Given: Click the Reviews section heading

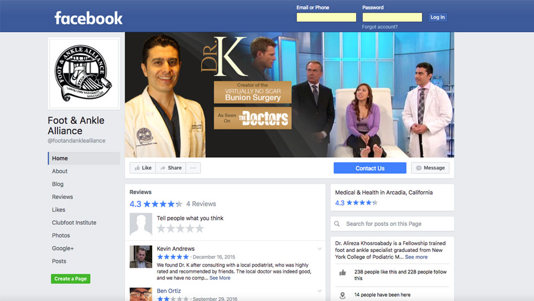Looking at the screenshot, I should [x=140, y=192].
